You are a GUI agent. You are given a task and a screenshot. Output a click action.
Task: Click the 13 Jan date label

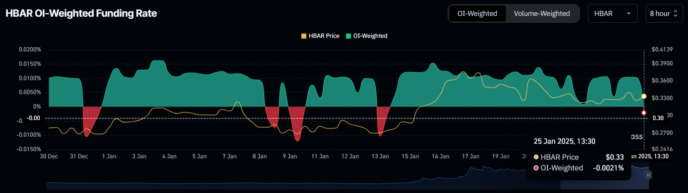pos(380,156)
